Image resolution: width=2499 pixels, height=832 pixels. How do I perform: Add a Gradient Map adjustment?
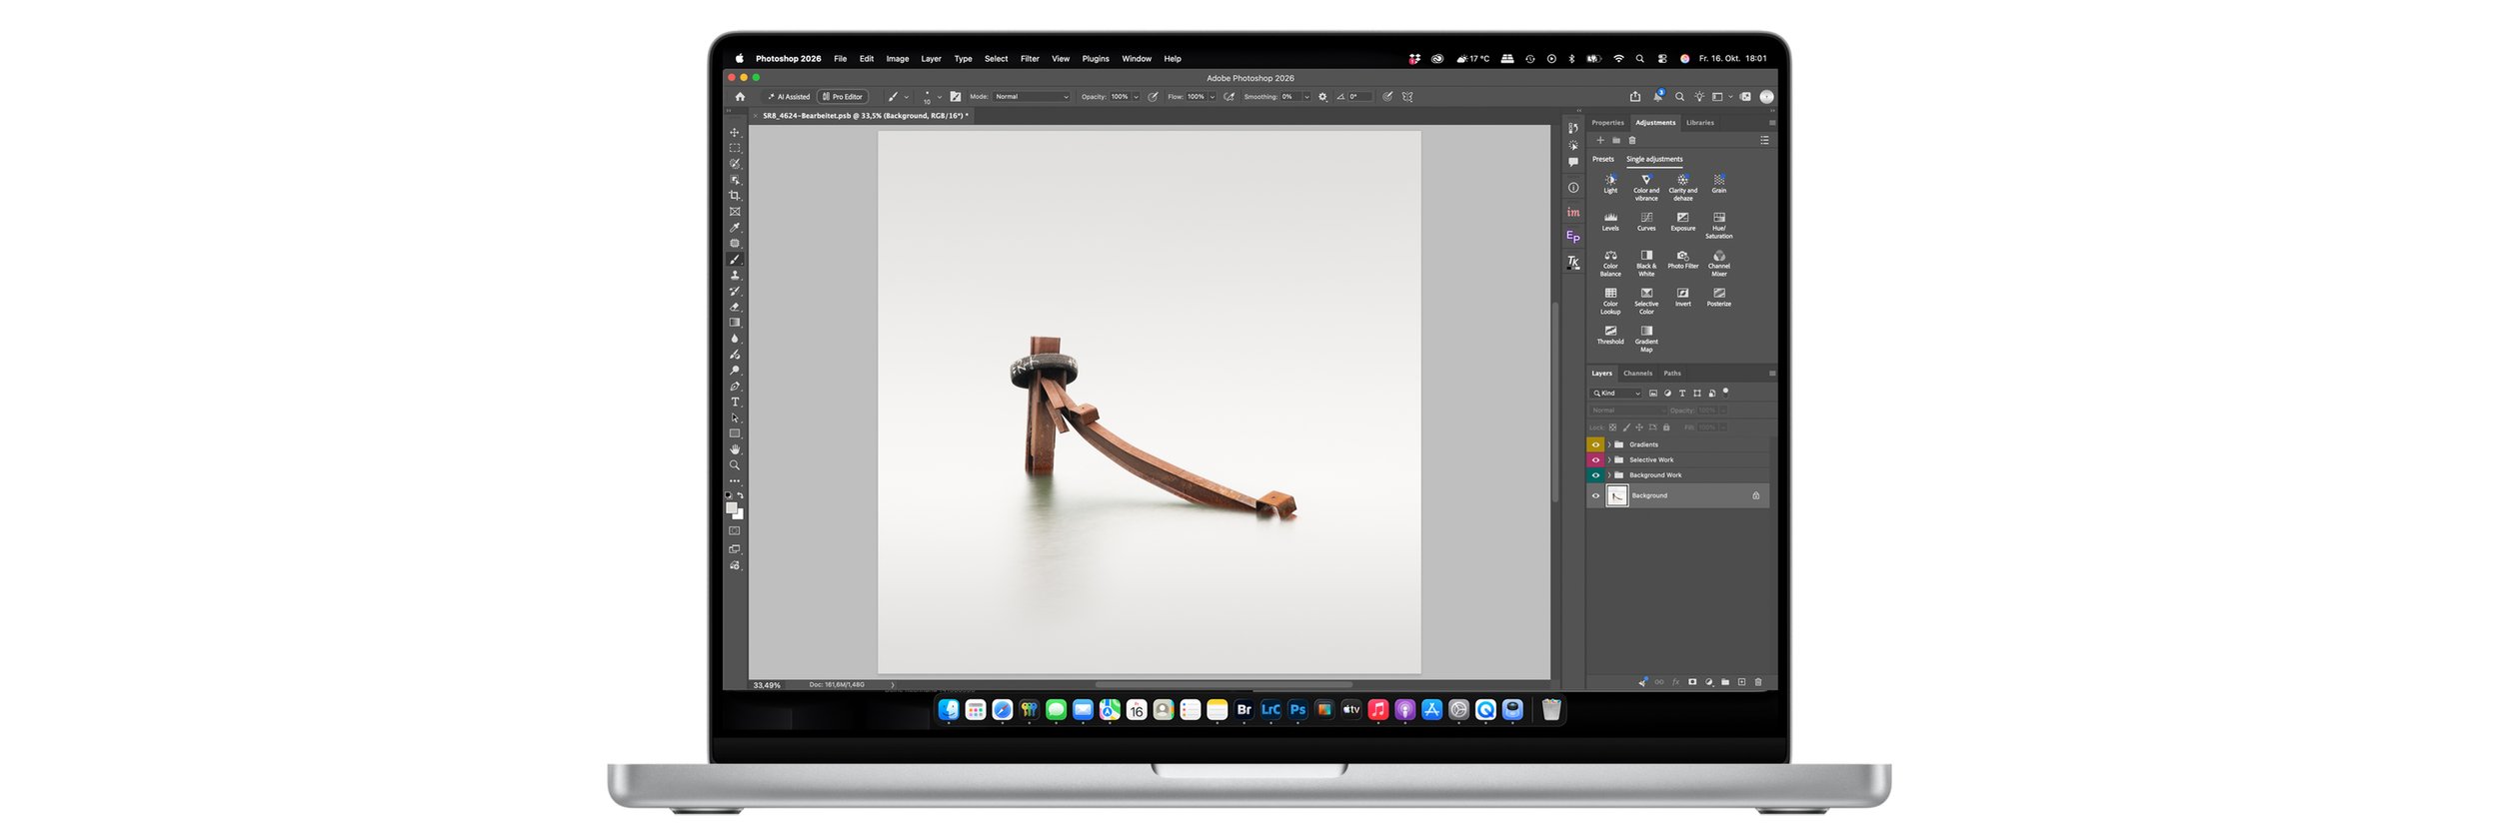[x=1646, y=339]
